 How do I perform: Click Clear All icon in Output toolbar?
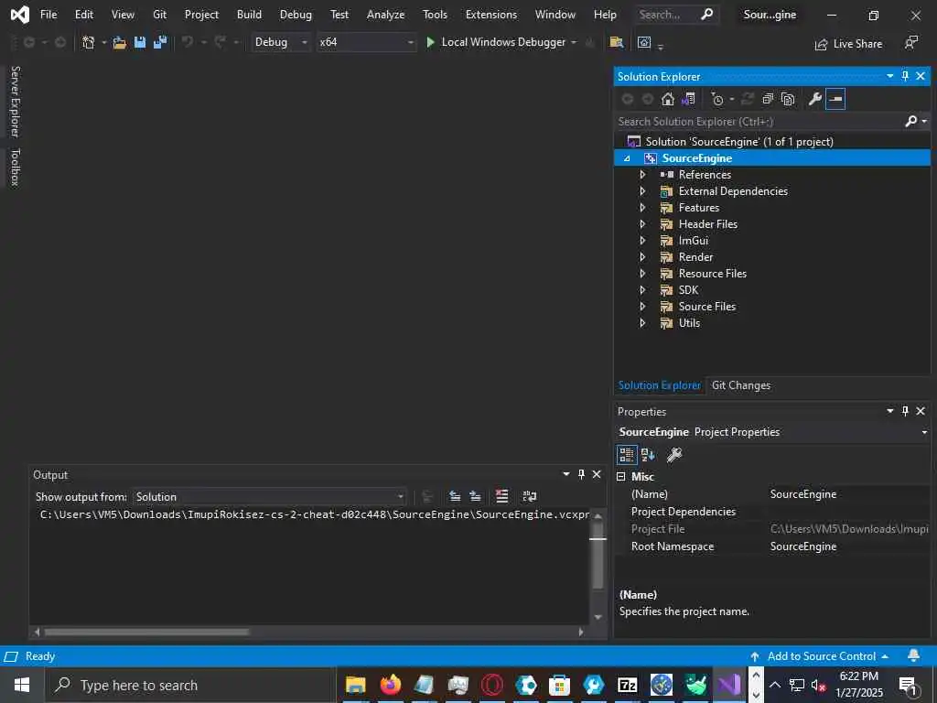[502, 496]
